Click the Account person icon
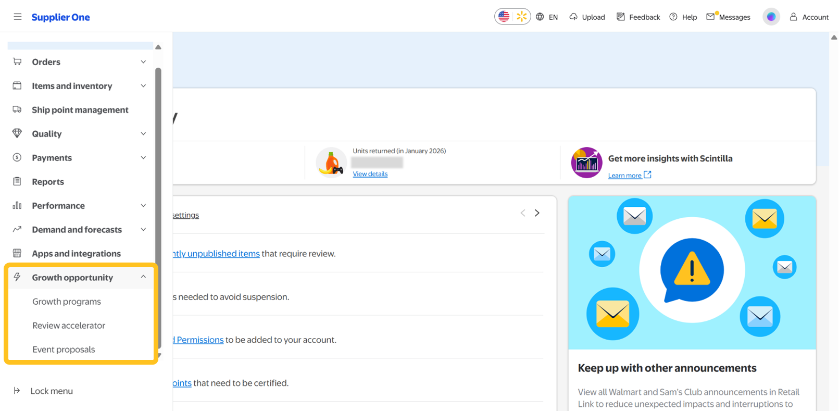 [793, 17]
